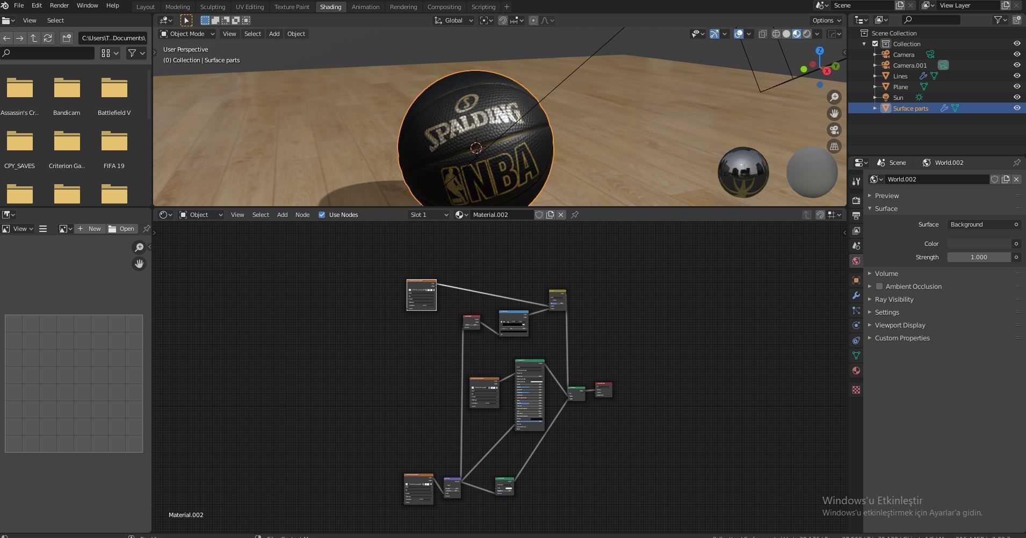The image size is (1026, 538).
Task: Hide Camera.001 with its eye icon
Action: [x=1017, y=65]
